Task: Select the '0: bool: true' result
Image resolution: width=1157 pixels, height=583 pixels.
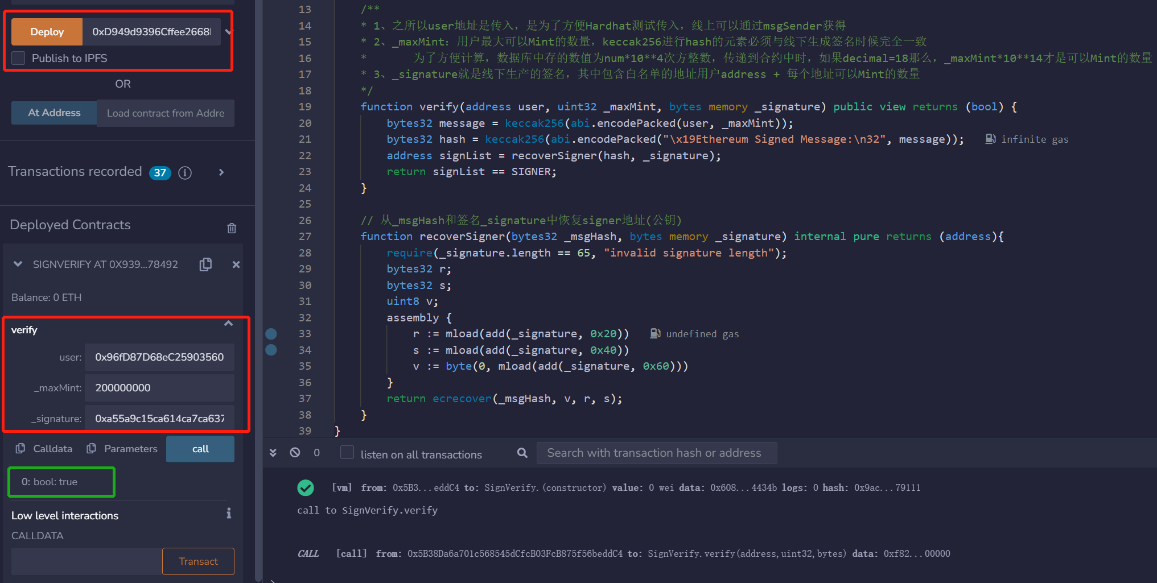Action: pos(50,482)
